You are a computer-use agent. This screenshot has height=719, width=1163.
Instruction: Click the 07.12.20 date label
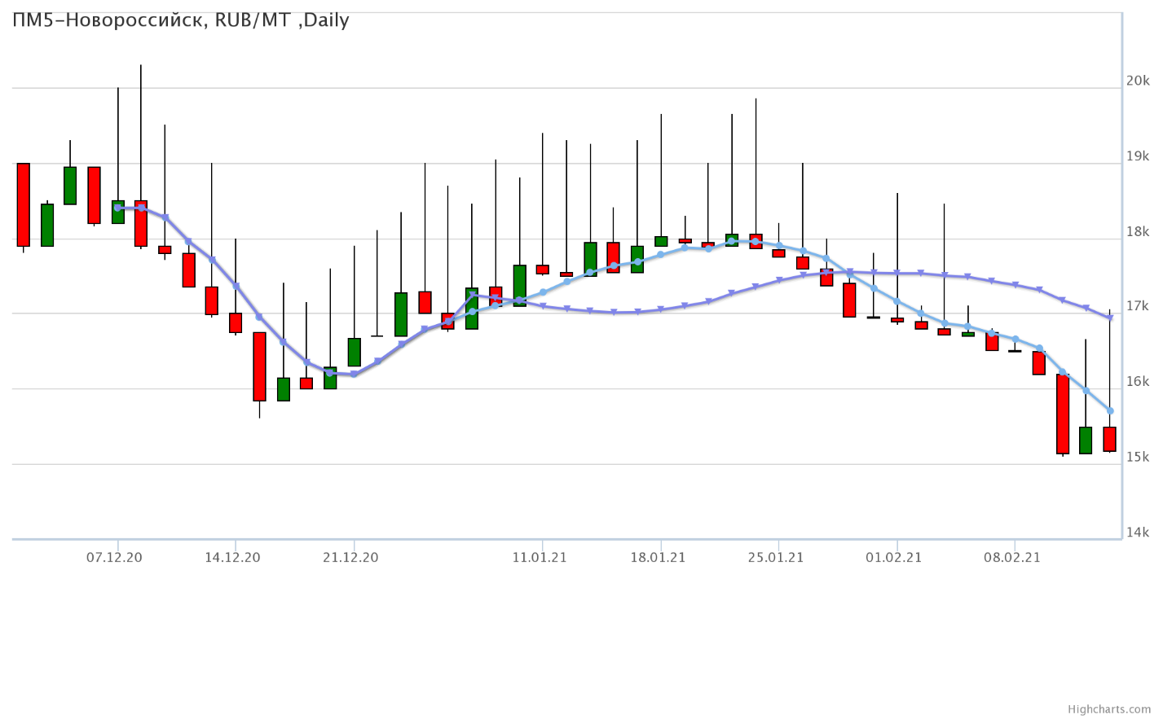[114, 557]
